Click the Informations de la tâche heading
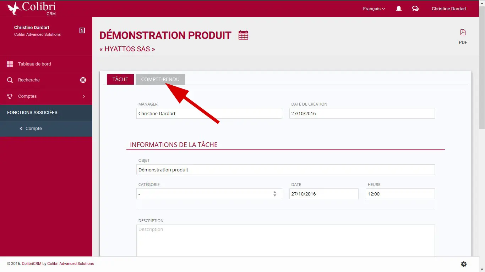 174,145
